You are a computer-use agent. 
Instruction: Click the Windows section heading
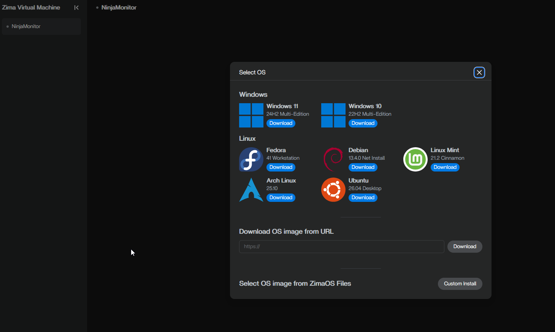[x=253, y=94]
